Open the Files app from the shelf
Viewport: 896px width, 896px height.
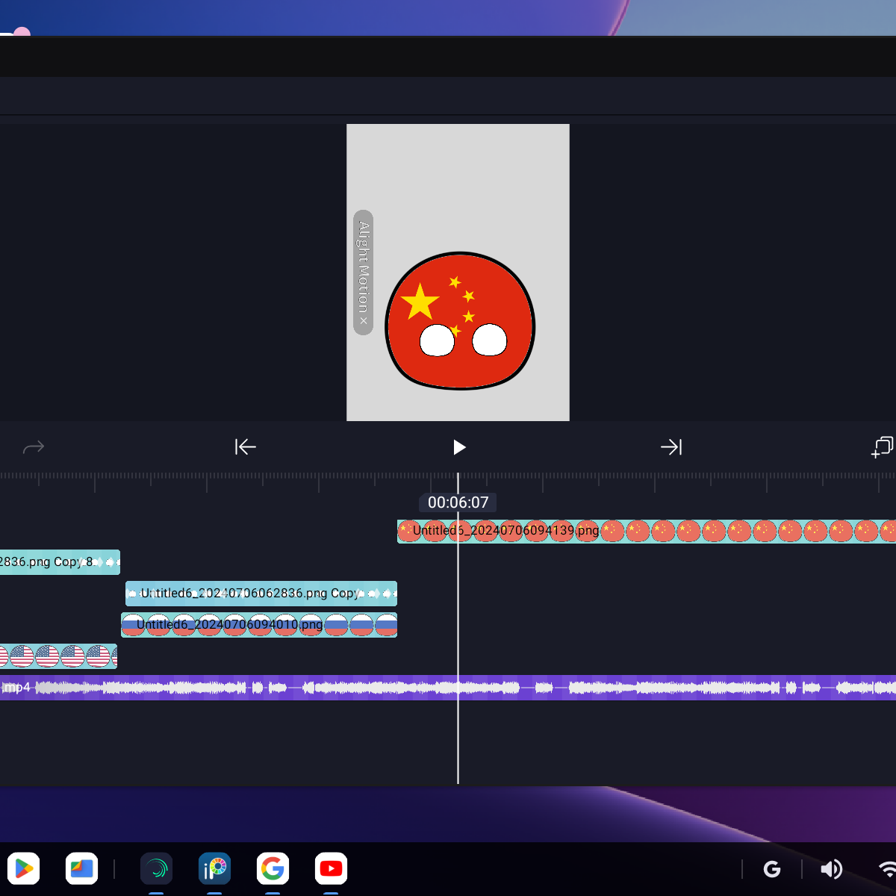tap(82, 868)
